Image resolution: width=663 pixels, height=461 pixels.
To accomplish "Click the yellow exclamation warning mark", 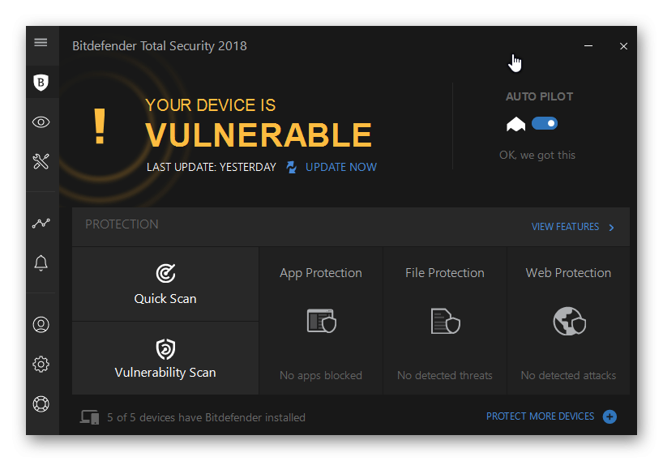I will tap(100, 126).
